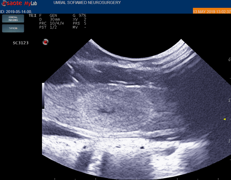Click the yellow focal zone arrow marker
Image resolution: width=231 pixels, height=180 pixels.
click(x=225, y=119)
